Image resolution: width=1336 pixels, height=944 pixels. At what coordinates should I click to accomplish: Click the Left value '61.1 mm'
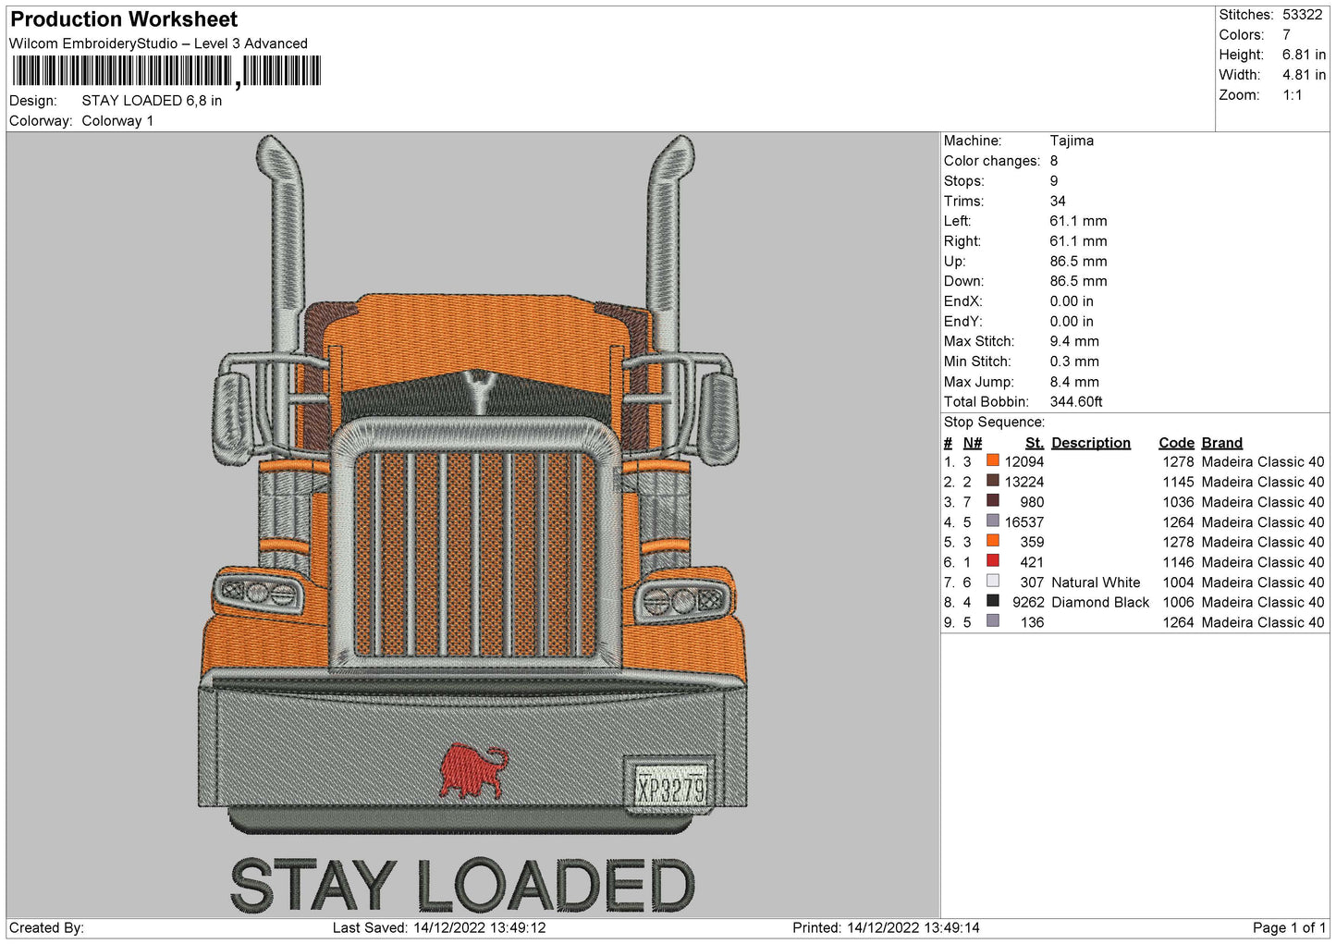click(1078, 221)
